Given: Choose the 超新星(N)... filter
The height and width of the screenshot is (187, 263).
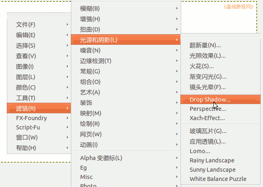Looking at the screenshot, I should click(220, 45).
